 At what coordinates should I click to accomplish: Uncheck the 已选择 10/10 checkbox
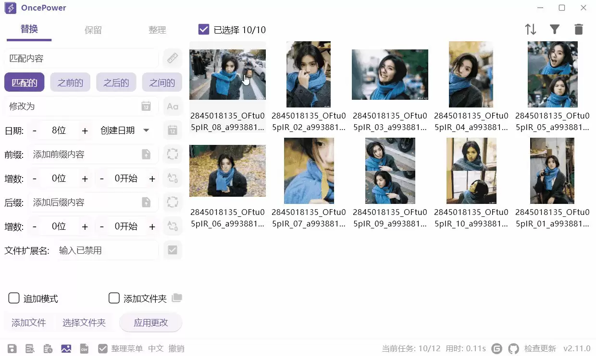click(203, 29)
